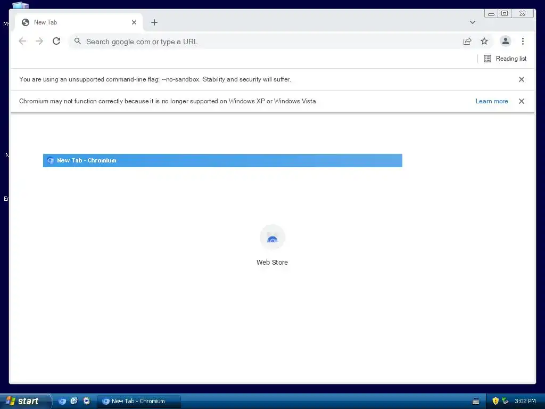545x409 pixels.
Task: Open the three-dot Chromium menu
Action: [523, 42]
